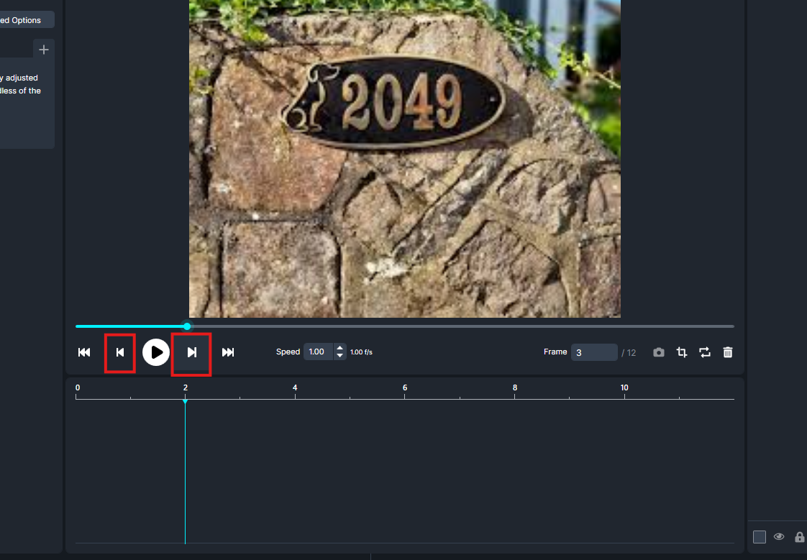Tick the checkbox beside the eye icon
The width and height of the screenshot is (807, 560).
click(760, 537)
